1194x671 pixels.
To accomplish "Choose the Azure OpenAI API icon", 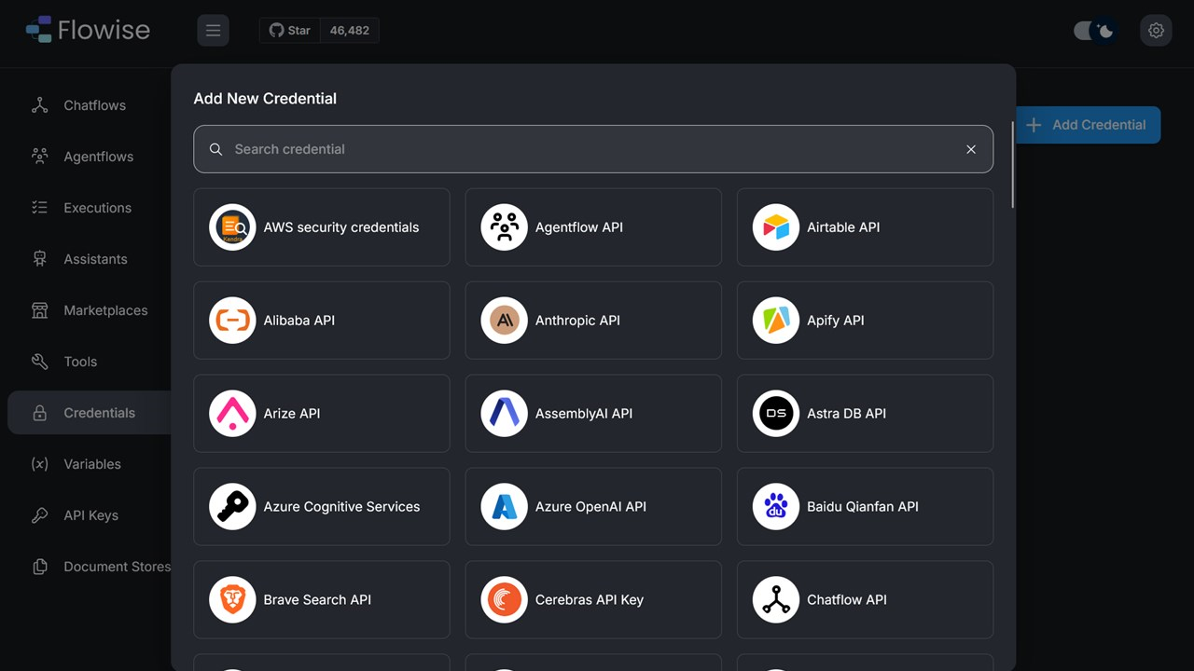I will (504, 507).
